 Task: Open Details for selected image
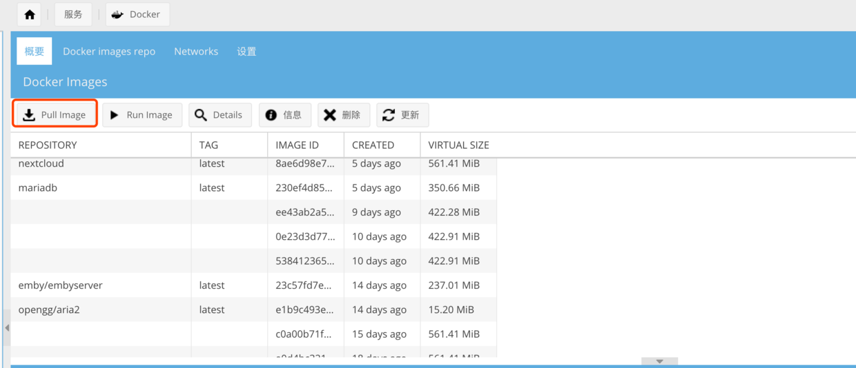click(x=220, y=114)
